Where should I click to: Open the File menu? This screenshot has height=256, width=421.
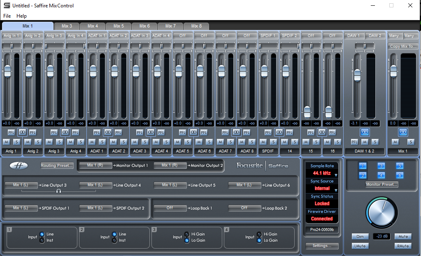[x=7, y=16]
